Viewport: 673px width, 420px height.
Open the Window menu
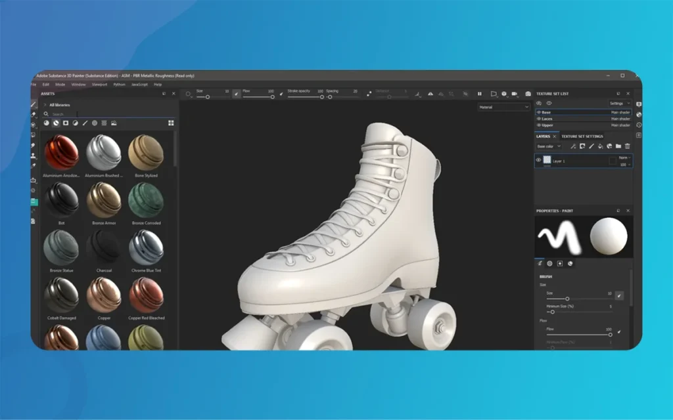tap(78, 84)
